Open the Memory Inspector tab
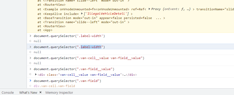 (59, 93)
